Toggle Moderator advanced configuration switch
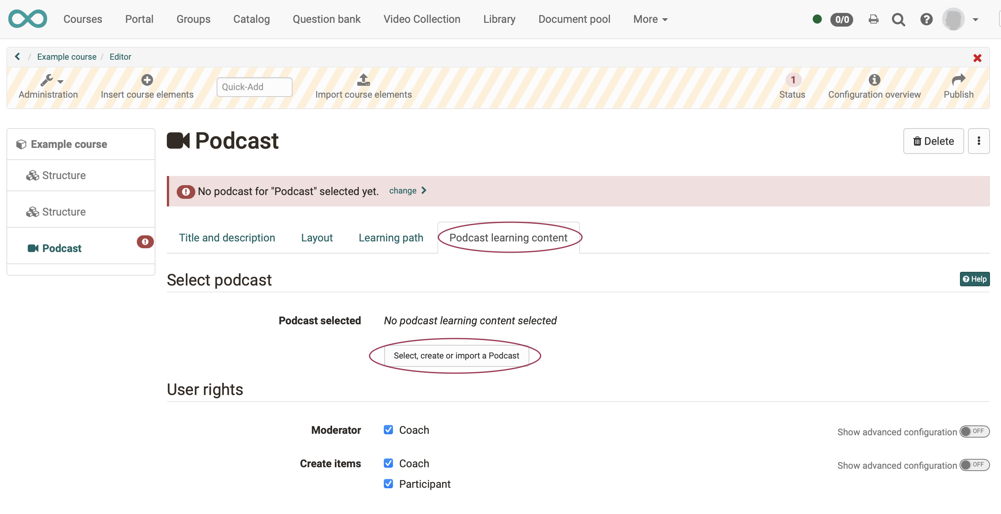1001x514 pixels. click(974, 431)
